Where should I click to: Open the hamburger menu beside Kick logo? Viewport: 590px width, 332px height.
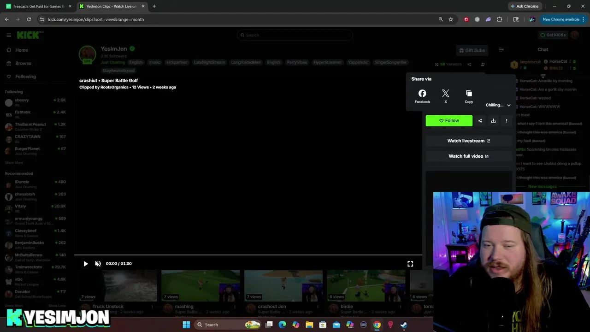pyautogui.click(x=9, y=35)
